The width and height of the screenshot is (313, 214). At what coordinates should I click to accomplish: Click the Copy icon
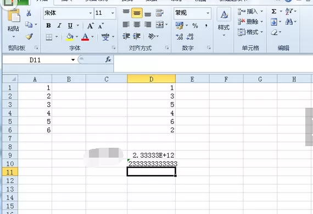pyautogui.click(x=29, y=25)
